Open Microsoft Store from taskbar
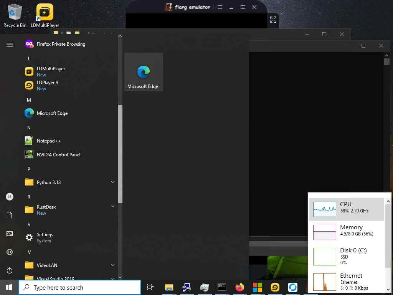The height and width of the screenshot is (295, 393). coord(258,287)
